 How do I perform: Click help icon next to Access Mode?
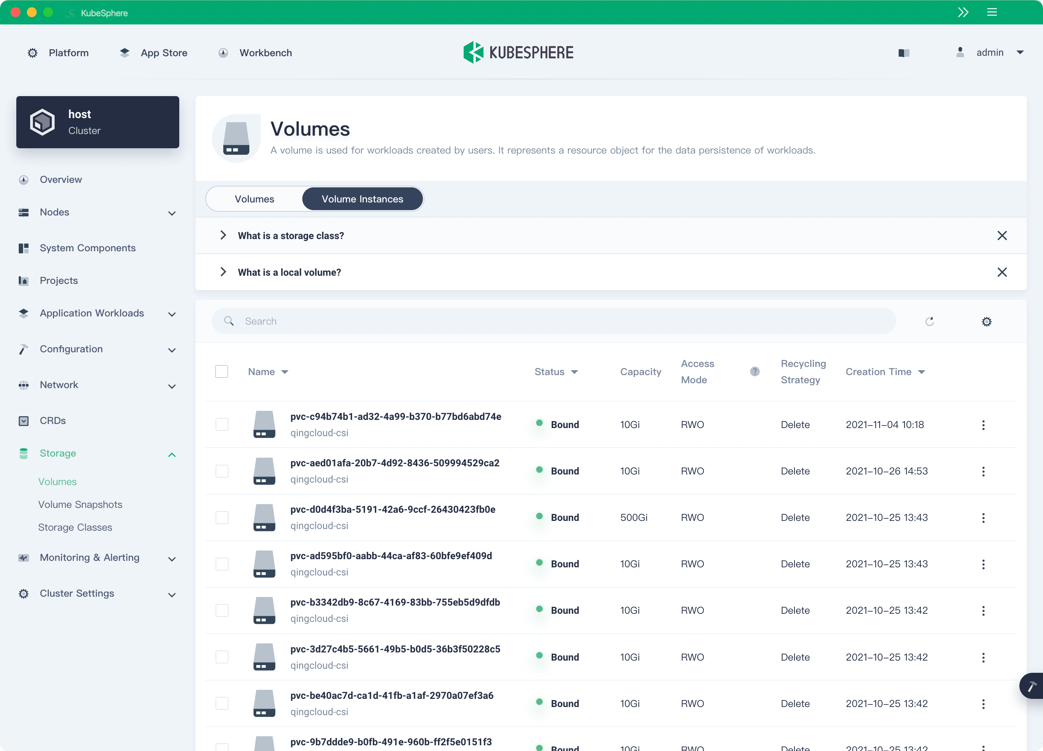pos(755,371)
